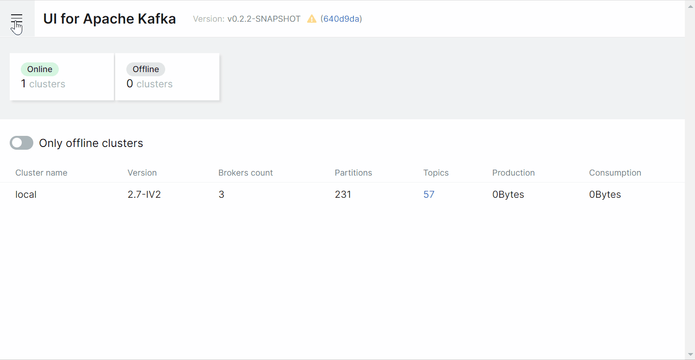
Task: Click the Brokers count column header
Action: point(245,172)
